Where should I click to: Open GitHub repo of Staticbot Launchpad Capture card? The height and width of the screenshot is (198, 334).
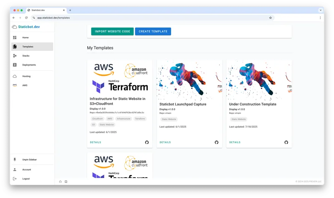[x=216, y=142]
